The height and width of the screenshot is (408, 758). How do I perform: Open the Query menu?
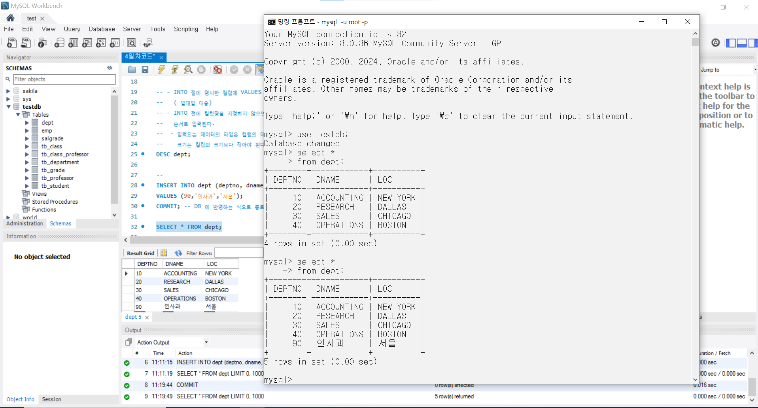click(x=72, y=29)
